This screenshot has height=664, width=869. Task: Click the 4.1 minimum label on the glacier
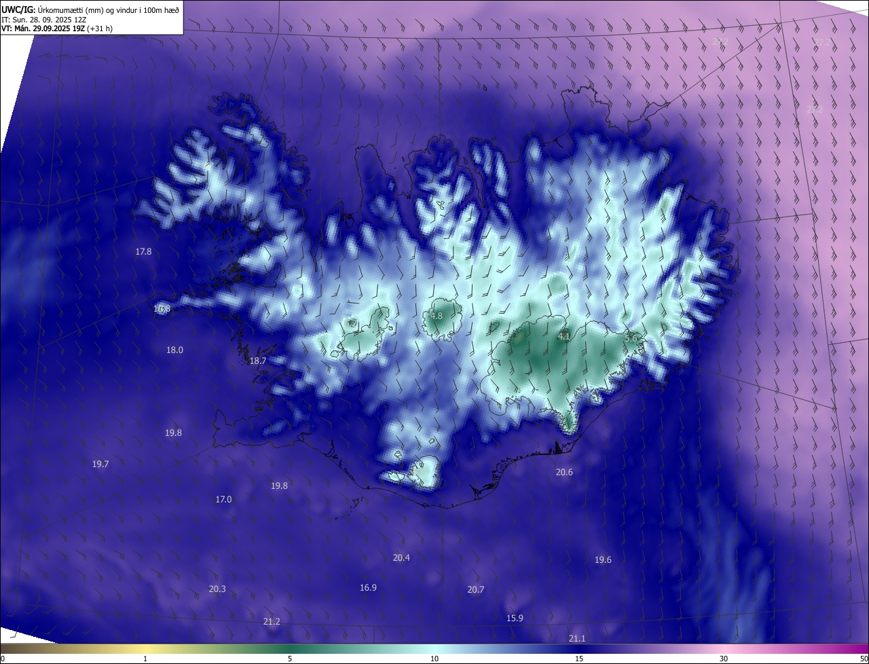coord(564,336)
